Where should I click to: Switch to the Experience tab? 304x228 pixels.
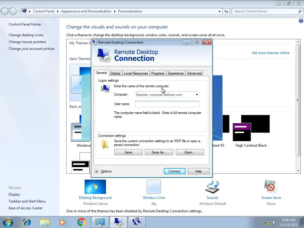click(x=176, y=73)
